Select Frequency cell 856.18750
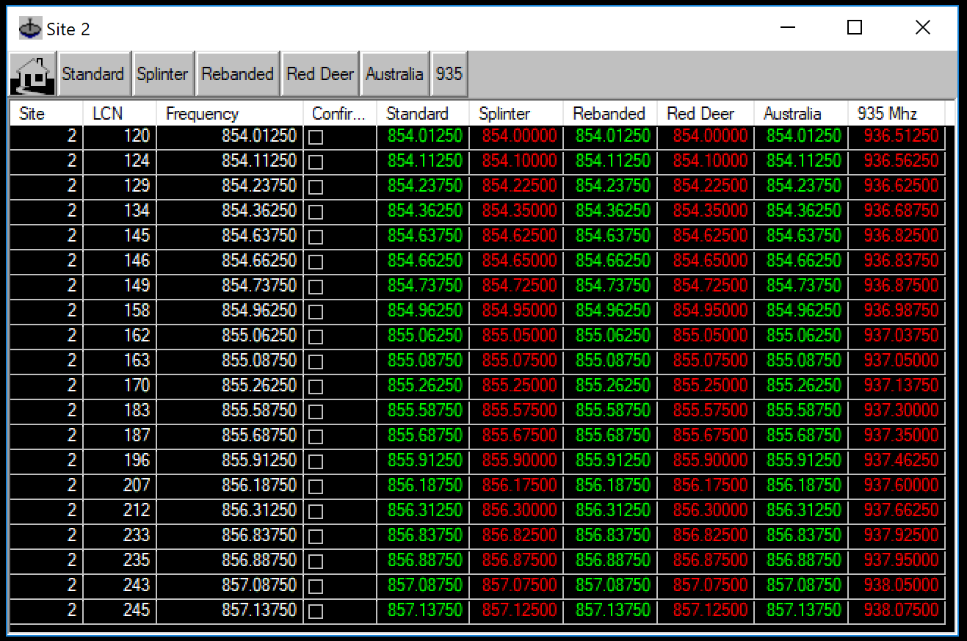Screen dimensions: 967x641 (x=230, y=485)
